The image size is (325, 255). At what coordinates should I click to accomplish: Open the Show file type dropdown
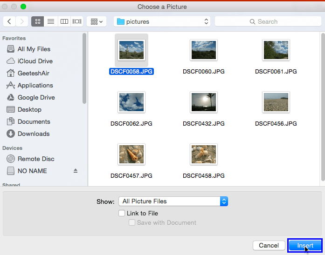[173, 201]
